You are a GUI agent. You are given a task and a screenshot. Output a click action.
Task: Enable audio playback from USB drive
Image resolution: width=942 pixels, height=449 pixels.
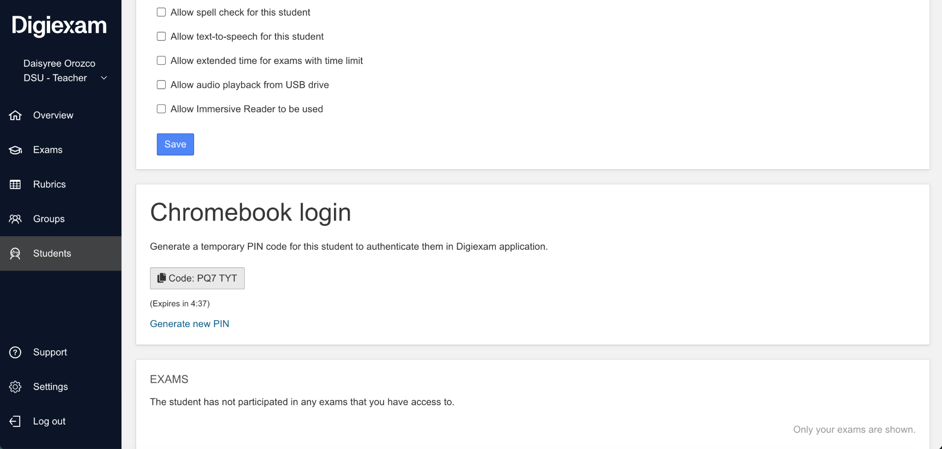[161, 85]
